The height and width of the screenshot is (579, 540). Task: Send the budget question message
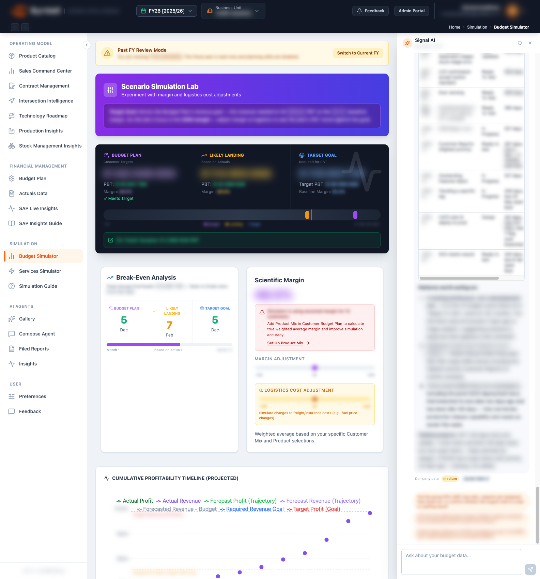(x=530, y=569)
